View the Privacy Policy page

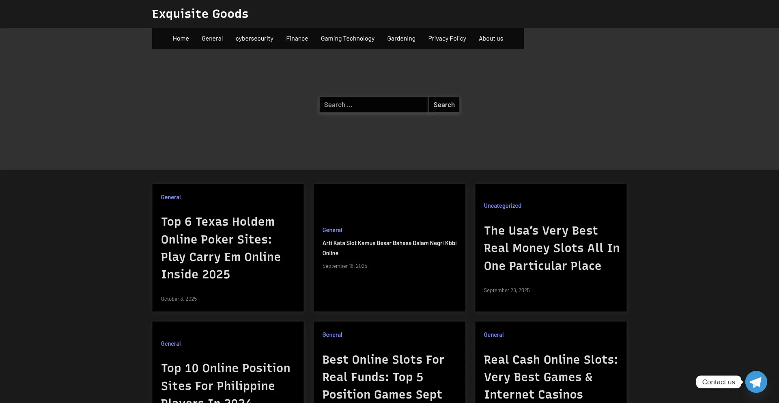[447, 39]
